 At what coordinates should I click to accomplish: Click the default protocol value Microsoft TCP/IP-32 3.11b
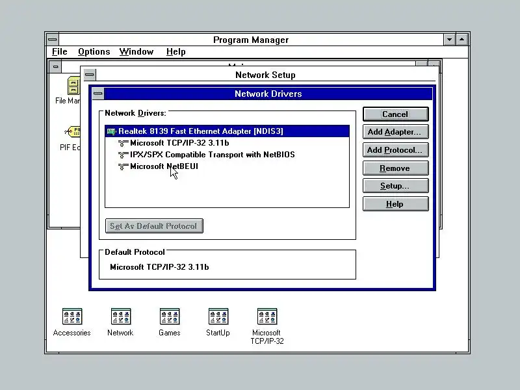[159, 267]
